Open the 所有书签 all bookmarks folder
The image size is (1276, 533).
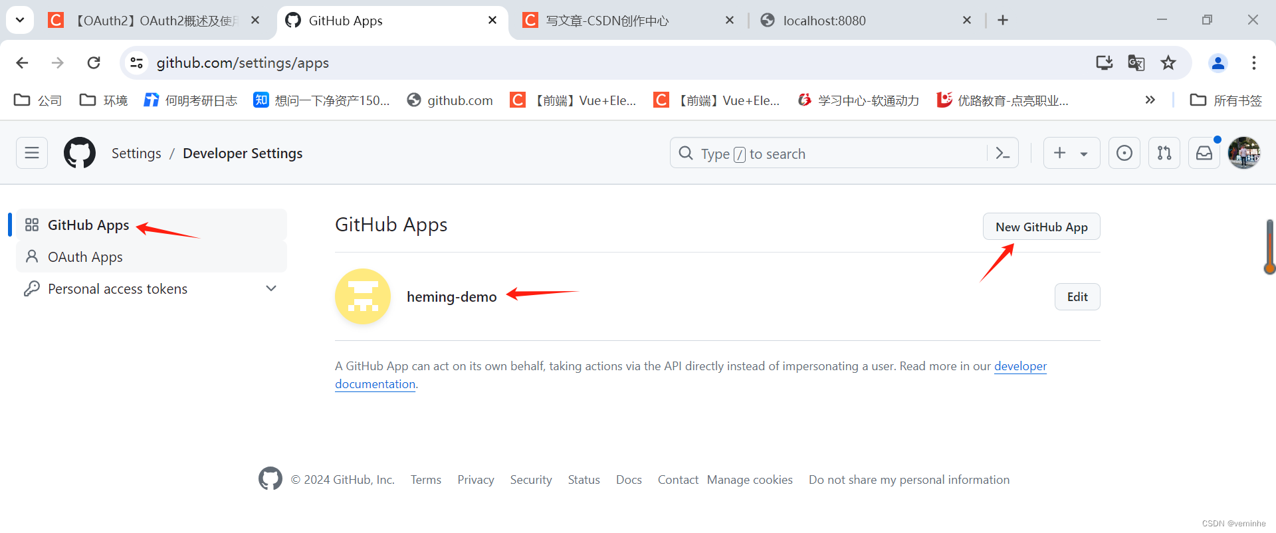pyautogui.click(x=1226, y=100)
